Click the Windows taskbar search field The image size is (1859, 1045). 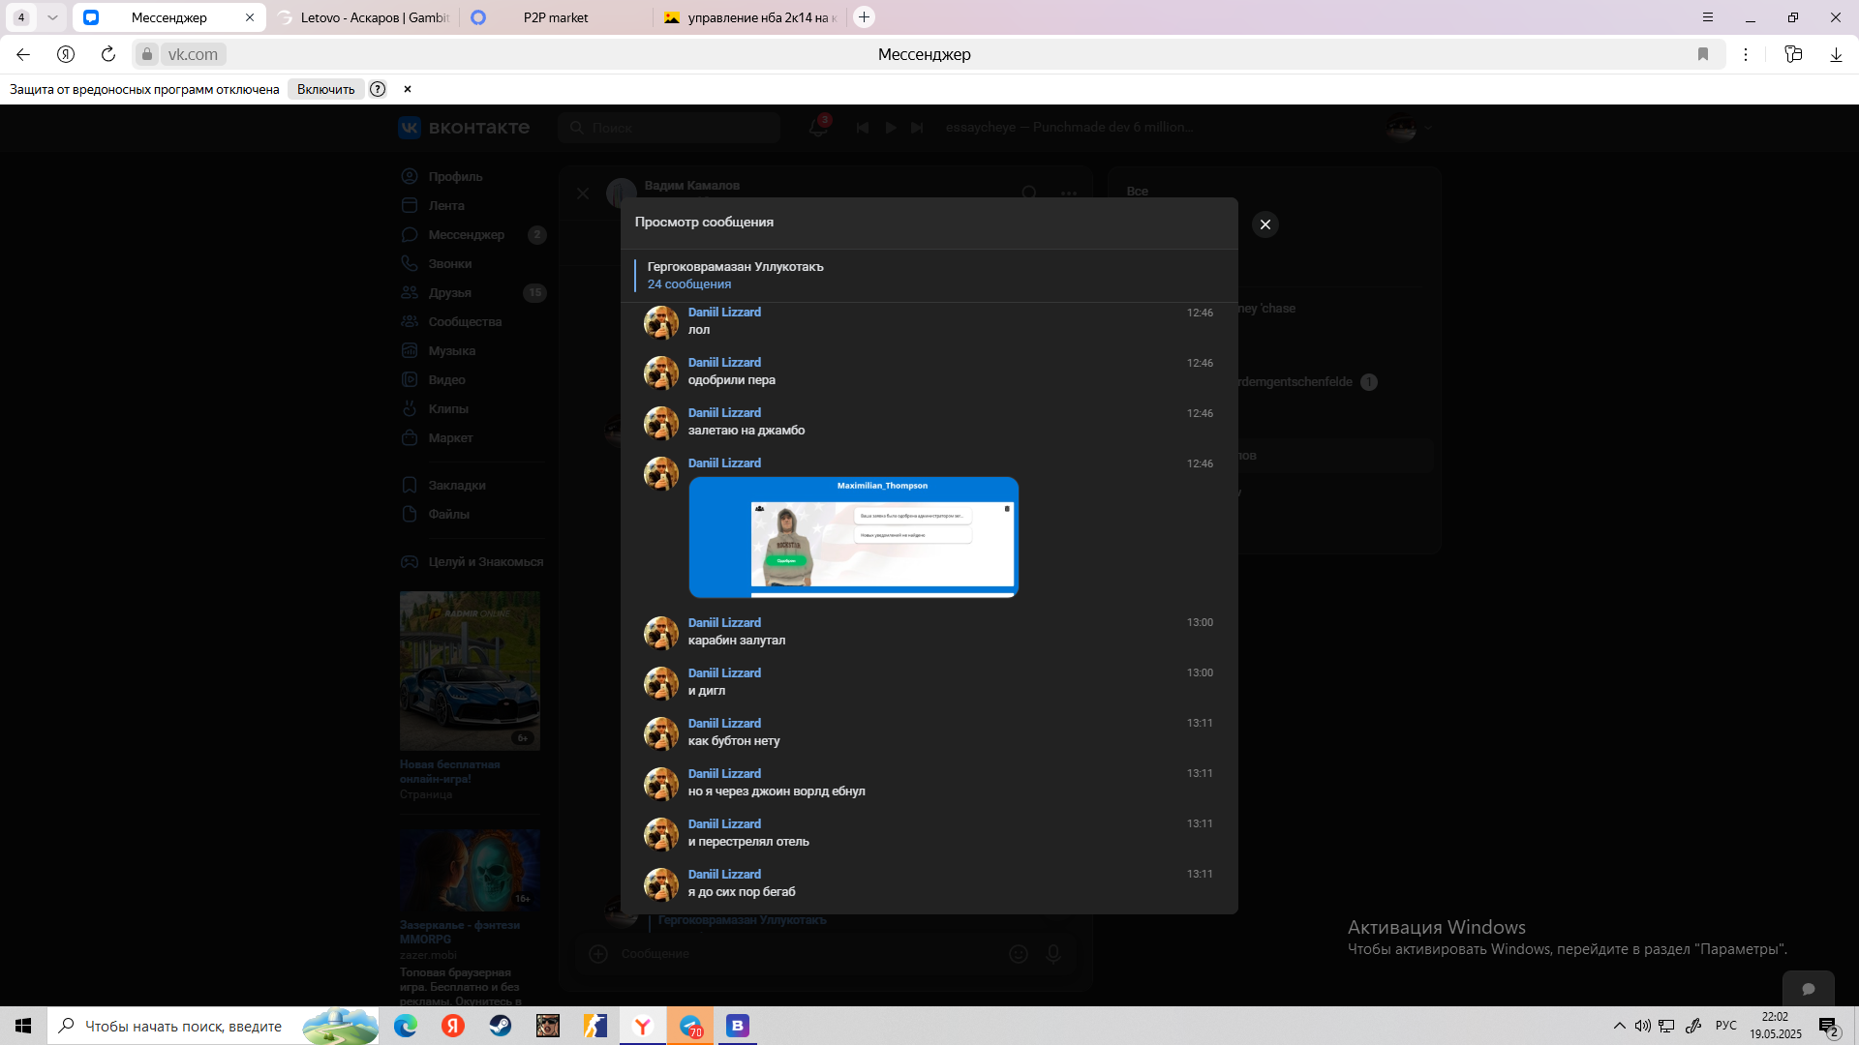(184, 1026)
